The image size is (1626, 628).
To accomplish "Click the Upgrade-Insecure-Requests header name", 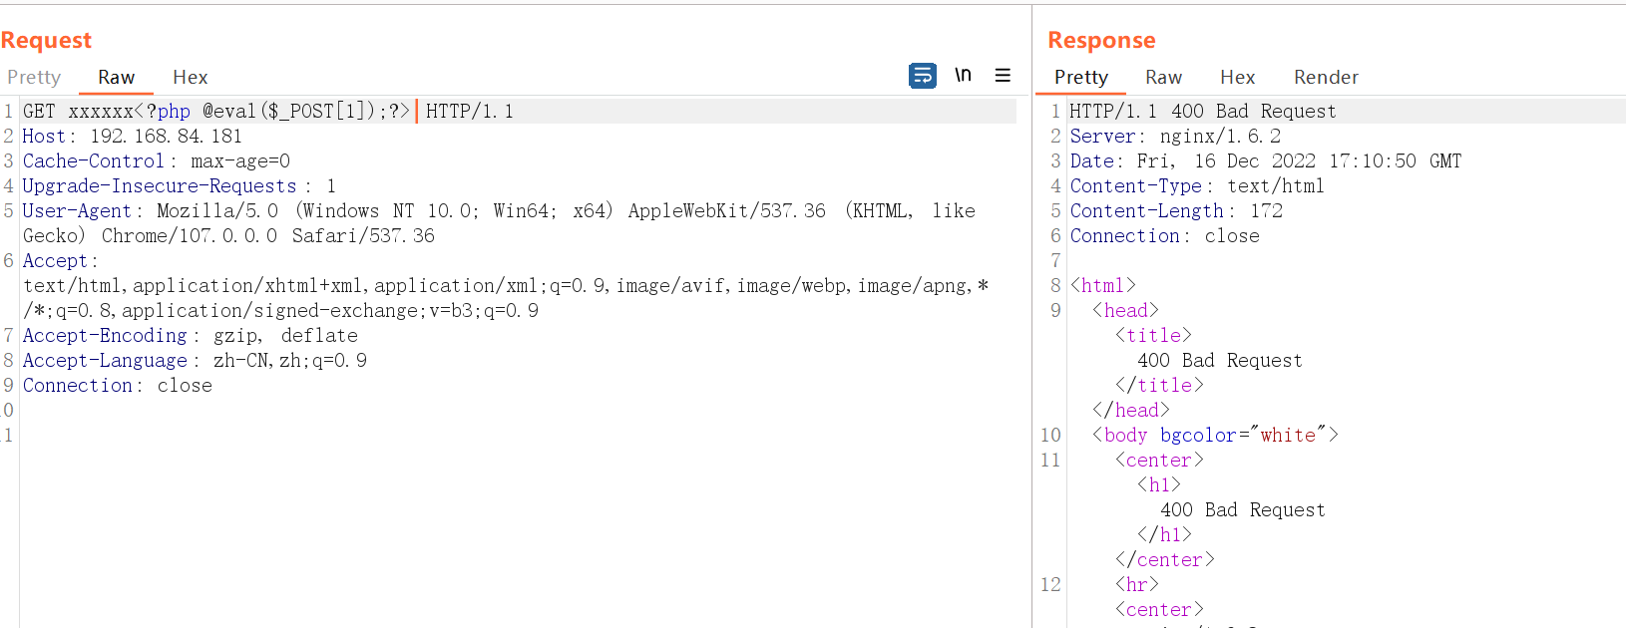I will (x=160, y=185).
